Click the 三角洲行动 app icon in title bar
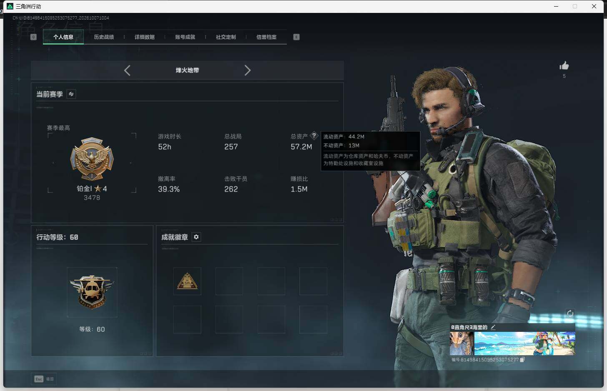The height and width of the screenshot is (391, 607). 10,6
